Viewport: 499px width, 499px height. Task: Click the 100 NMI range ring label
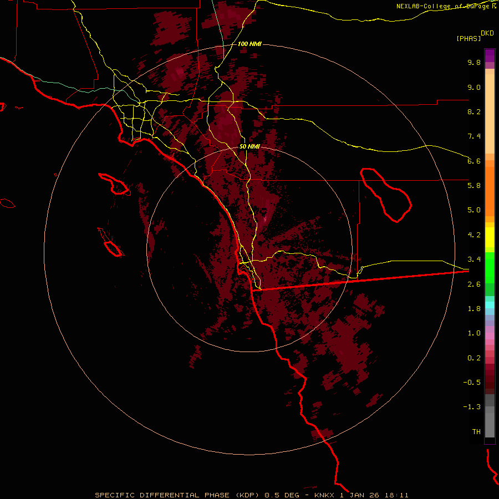249,44
